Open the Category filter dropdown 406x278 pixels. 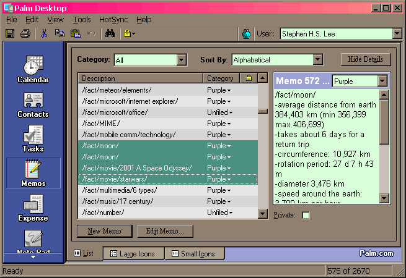point(181,60)
